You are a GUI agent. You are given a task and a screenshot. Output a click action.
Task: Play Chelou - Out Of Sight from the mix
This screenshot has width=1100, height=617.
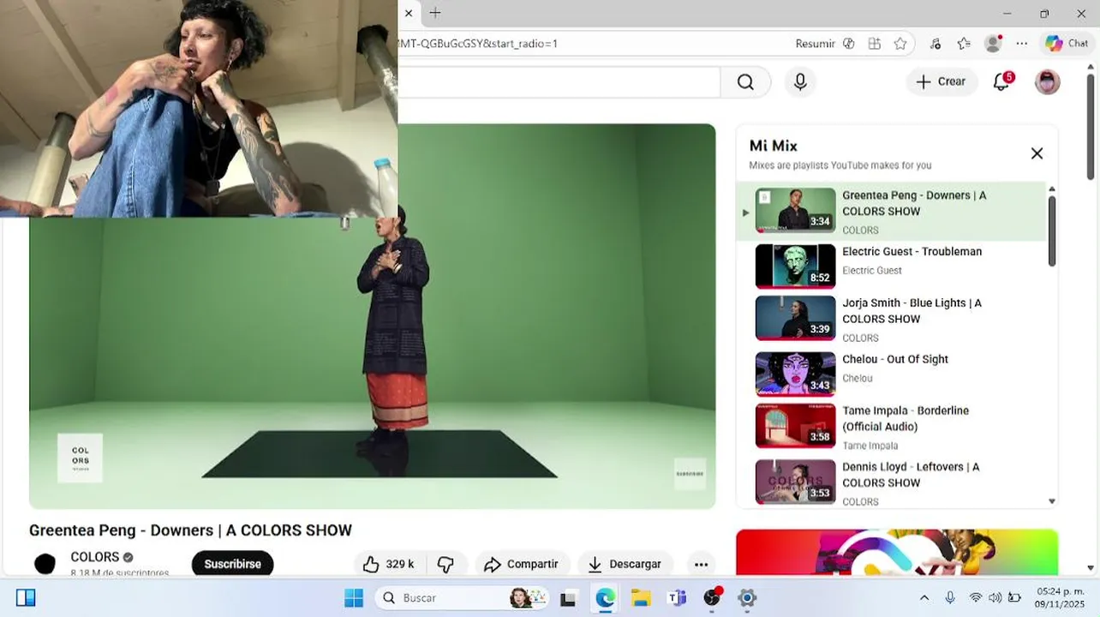pyautogui.click(x=892, y=374)
